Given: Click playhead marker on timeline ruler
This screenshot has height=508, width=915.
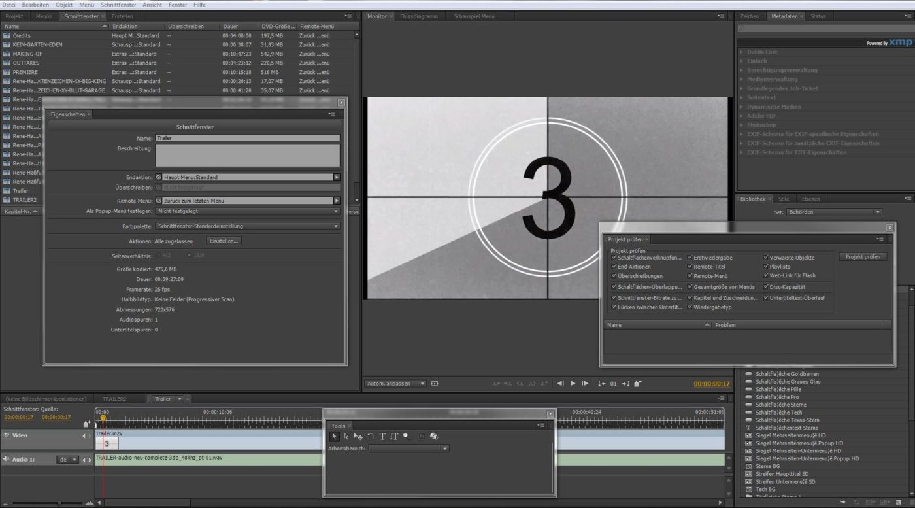Looking at the screenshot, I should [x=103, y=418].
